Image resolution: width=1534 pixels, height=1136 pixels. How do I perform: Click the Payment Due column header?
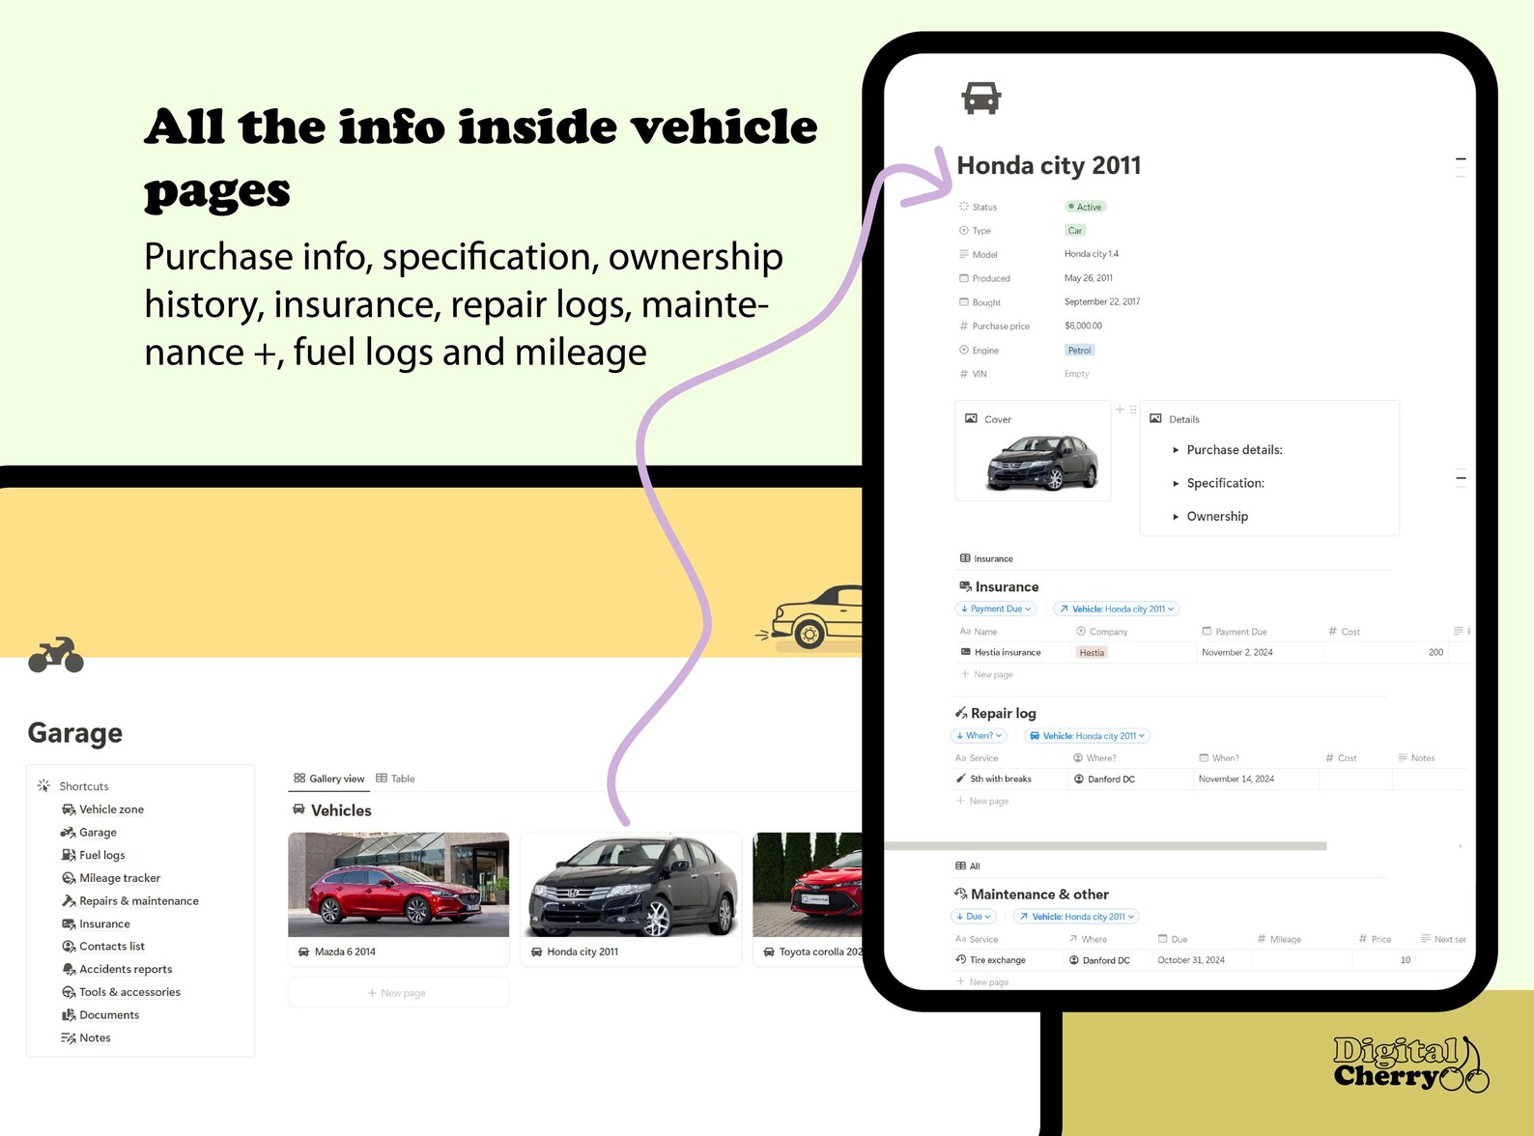(1235, 632)
